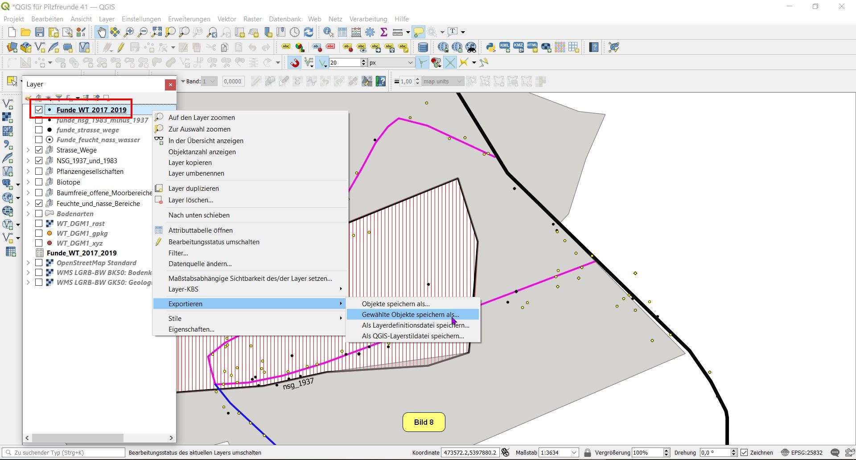Choose 'Gewählte Objekte speichern als...' entry
Viewport: 856px width, 460px height.
point(410,315)
